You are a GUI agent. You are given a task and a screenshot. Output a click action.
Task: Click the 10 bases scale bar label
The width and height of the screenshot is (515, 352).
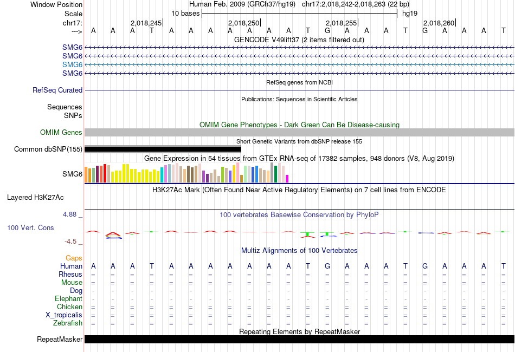185,14
